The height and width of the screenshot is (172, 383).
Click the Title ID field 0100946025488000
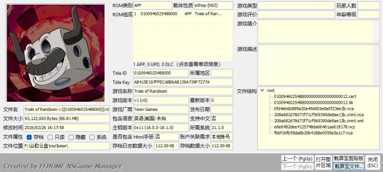point(161,73)
